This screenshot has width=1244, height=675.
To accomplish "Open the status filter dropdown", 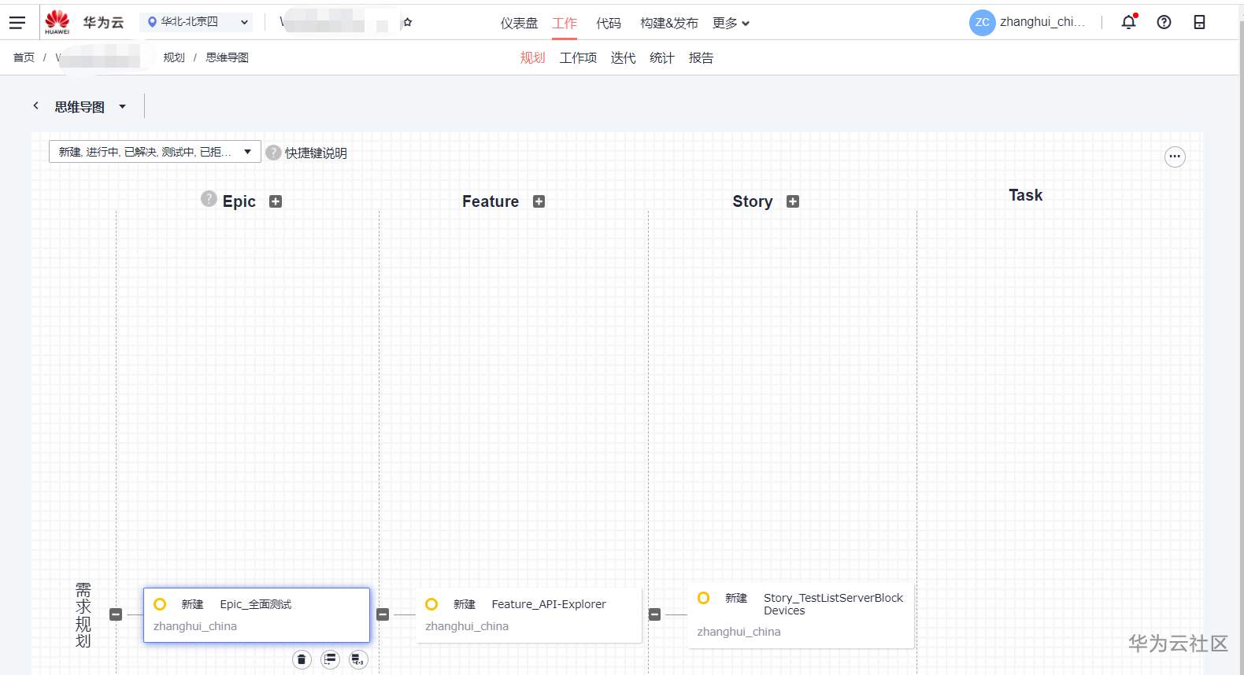I will pyautogui.click(x=155, y=152).
